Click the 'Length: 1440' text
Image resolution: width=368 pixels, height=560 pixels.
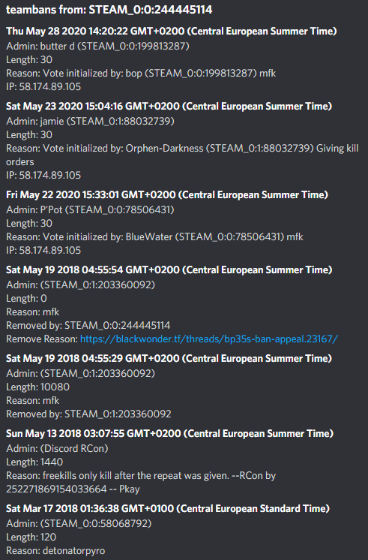(34, 462)
